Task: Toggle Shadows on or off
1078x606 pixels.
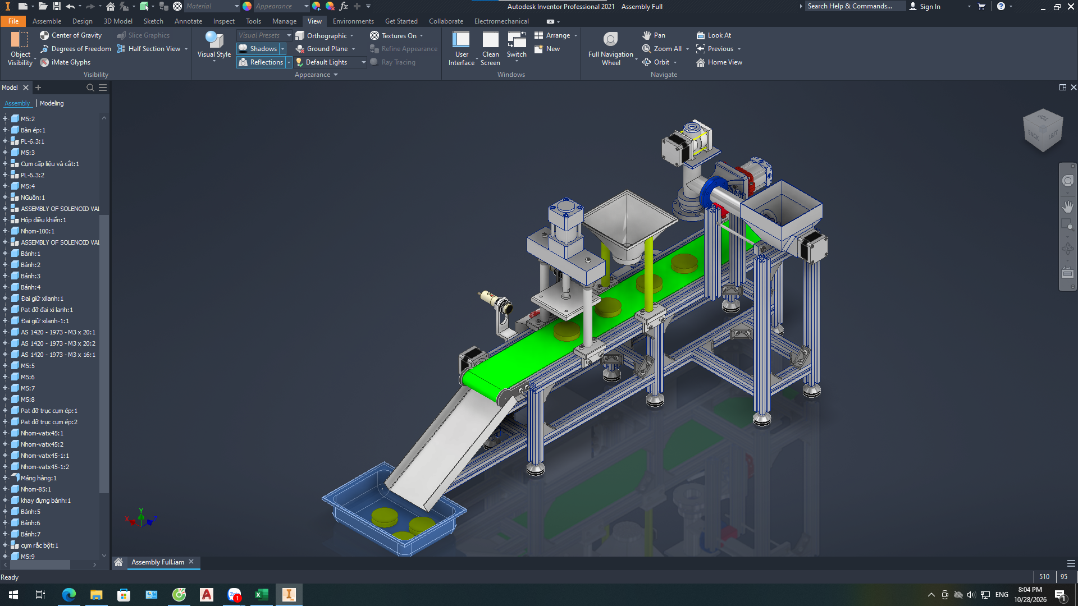Action: pyautogui.click(x=258, y=49)
